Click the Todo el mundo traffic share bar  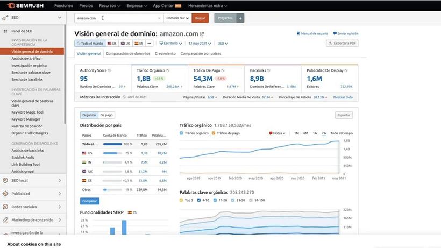coord(112,144)
